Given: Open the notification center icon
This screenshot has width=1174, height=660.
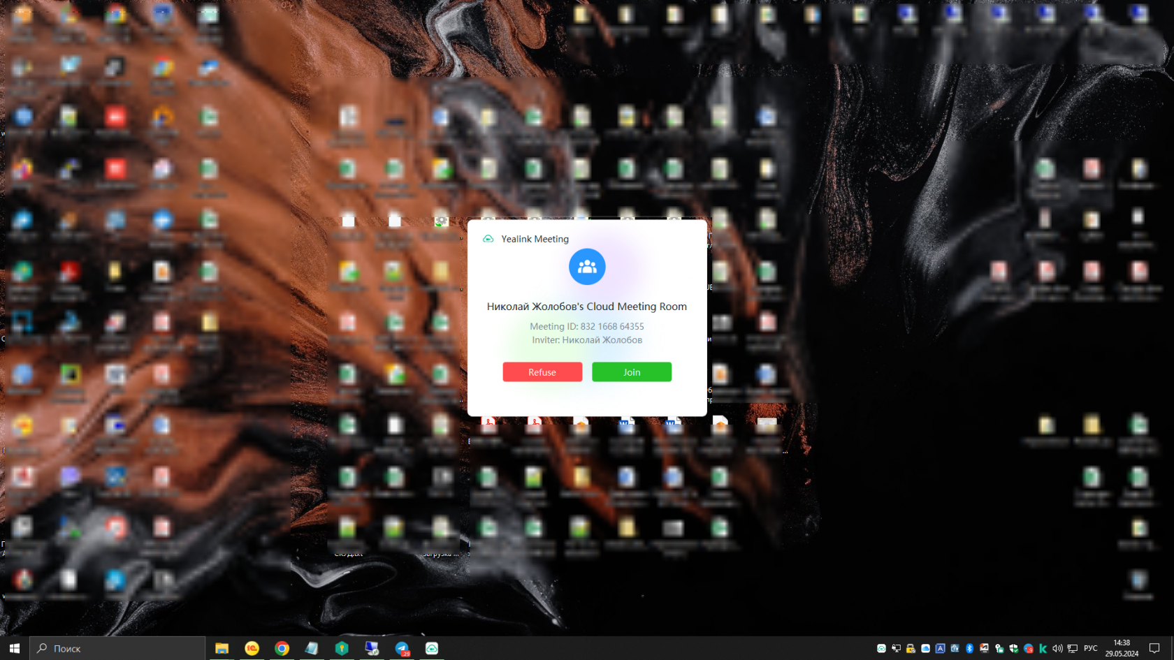Looking at the screenshot, I should pyautogui.click(x=1154, y=648).
